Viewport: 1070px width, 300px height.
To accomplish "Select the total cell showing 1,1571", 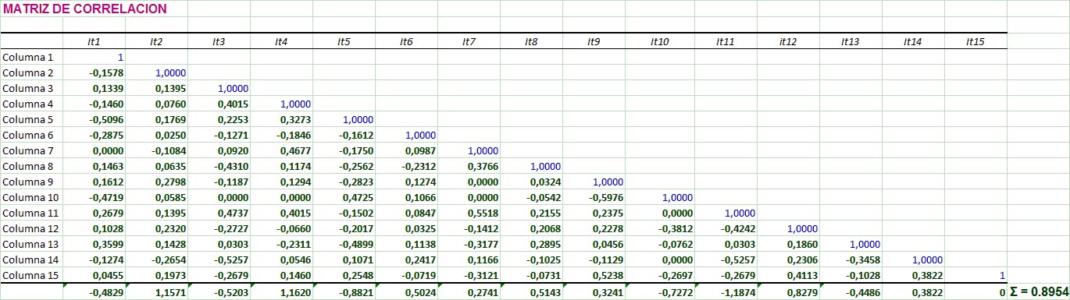I will tap(156, 291).
